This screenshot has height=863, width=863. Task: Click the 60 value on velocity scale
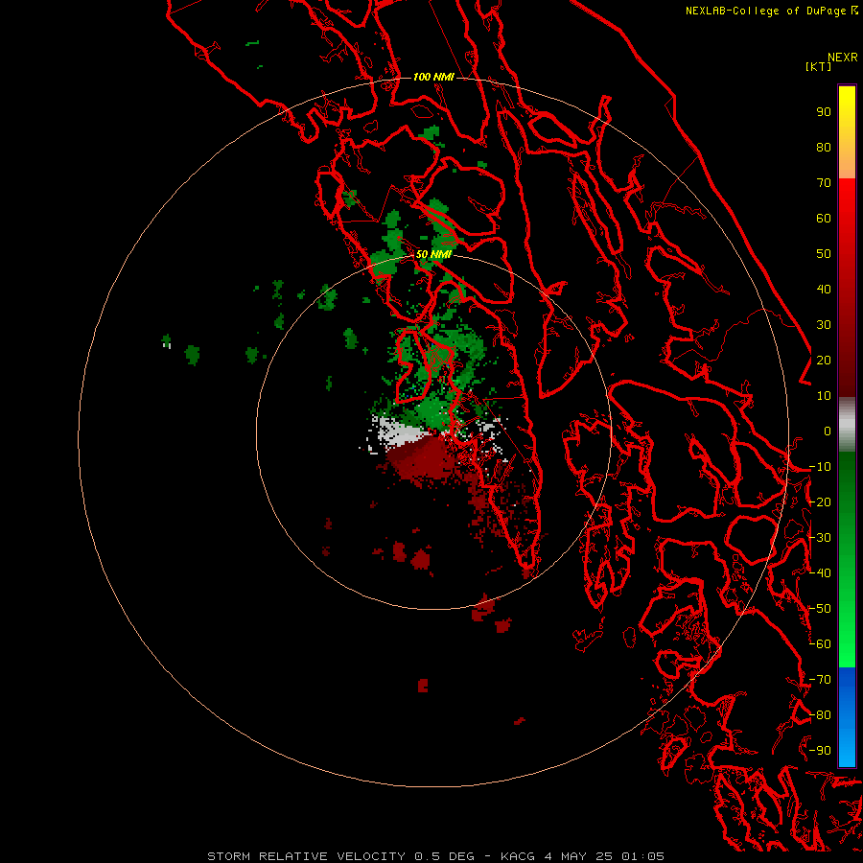[x=824, y=219]
